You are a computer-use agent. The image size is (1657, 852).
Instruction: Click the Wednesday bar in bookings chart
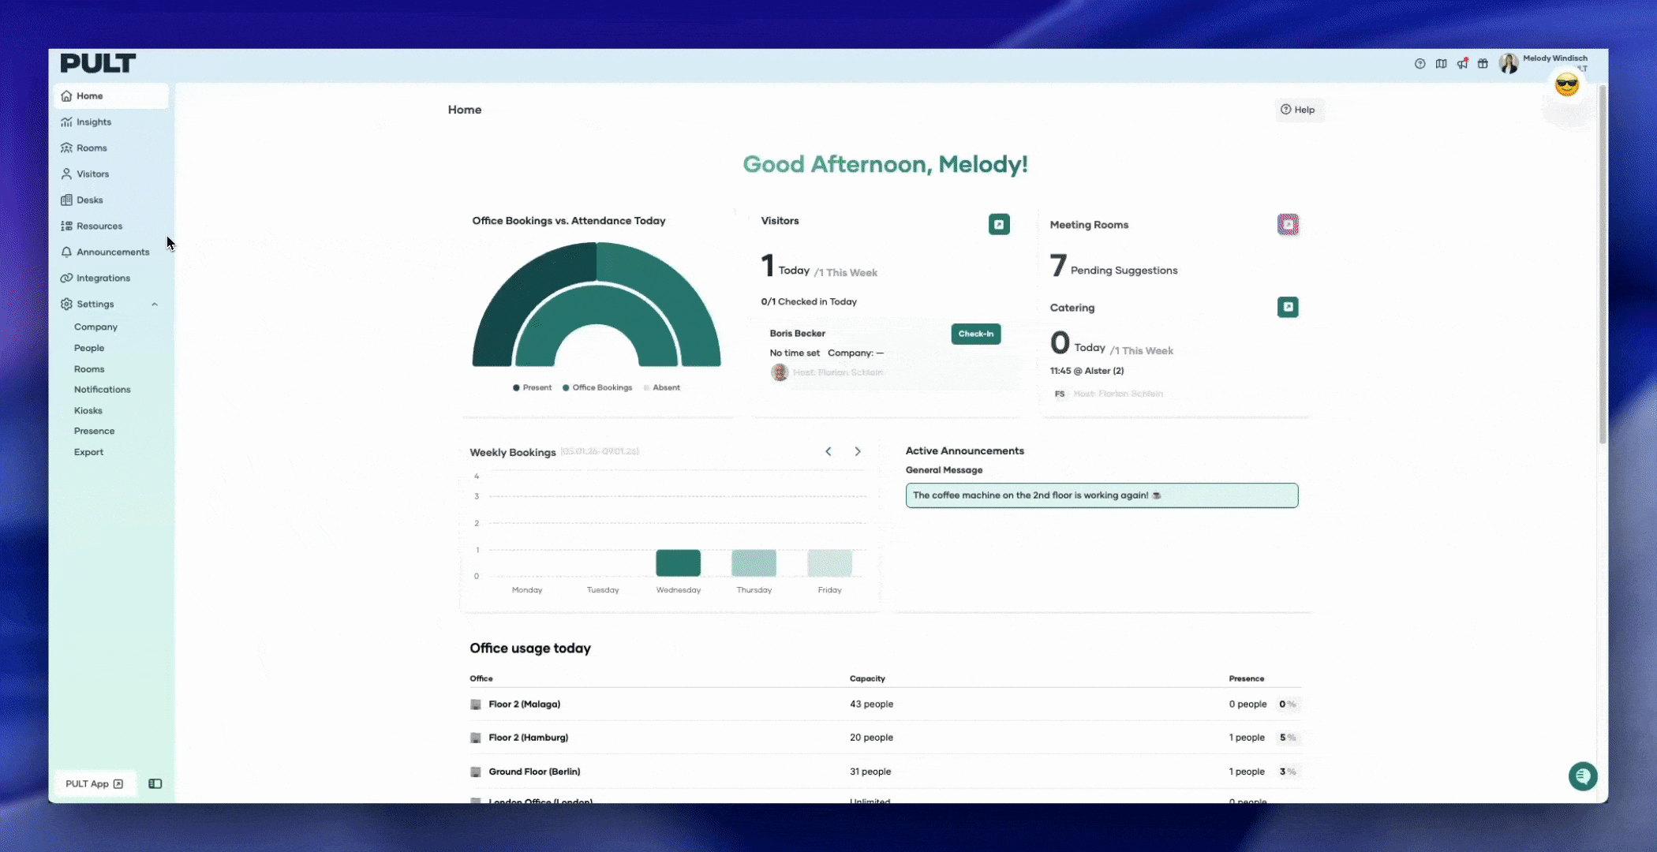click(678, 562)
